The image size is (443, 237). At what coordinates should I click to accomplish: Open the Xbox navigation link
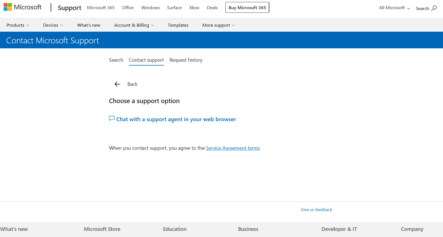coord(194,8)
